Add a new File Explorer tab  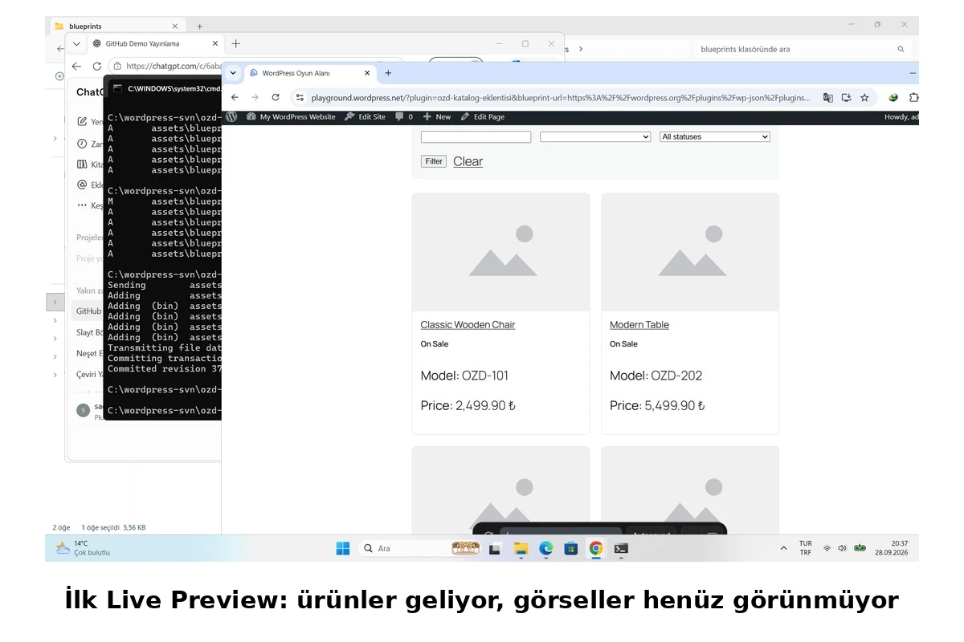tap(200, 26)
